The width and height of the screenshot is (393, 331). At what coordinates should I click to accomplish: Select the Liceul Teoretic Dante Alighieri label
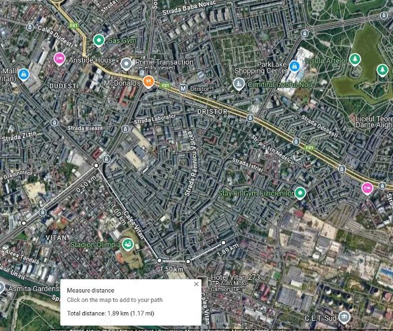pyautogui.click(x=374, y=122)
